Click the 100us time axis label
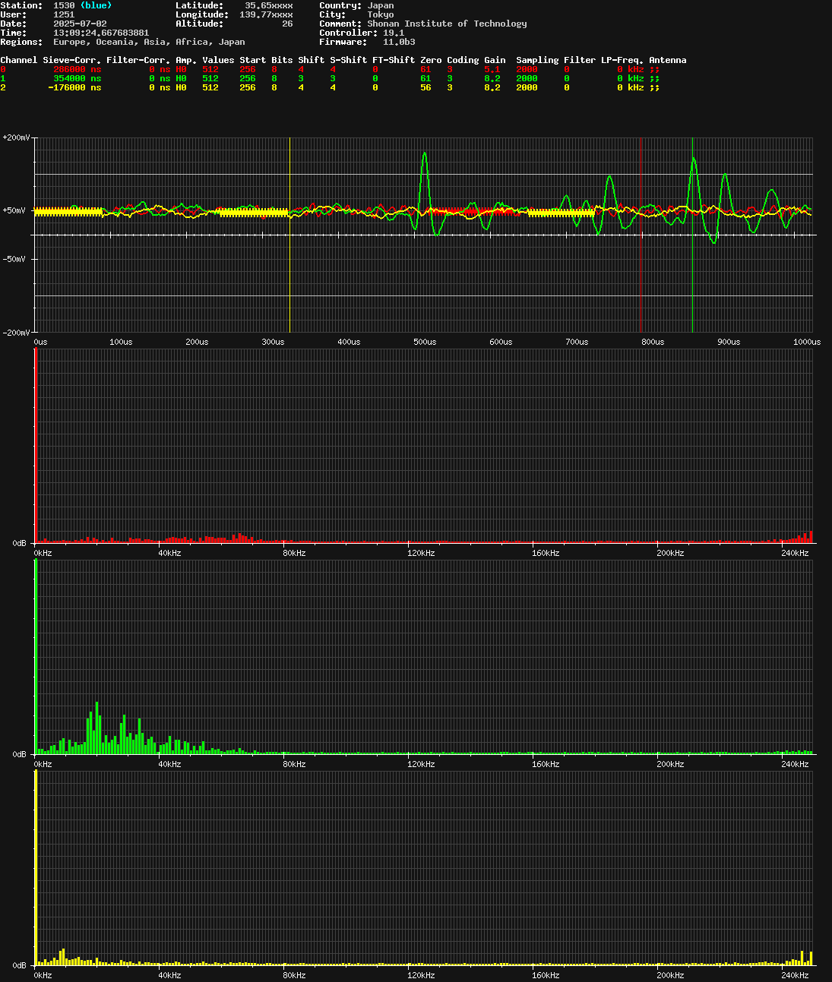Viewport: 832px width, 982px height. 121,342
